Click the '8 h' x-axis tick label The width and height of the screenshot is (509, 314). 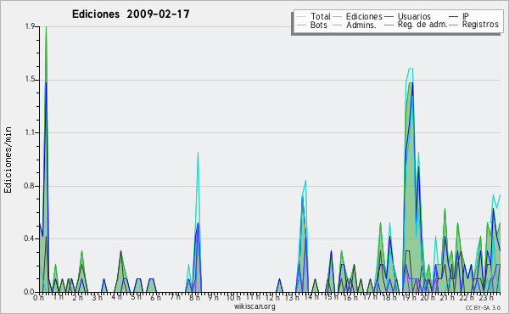click(194, 298)
